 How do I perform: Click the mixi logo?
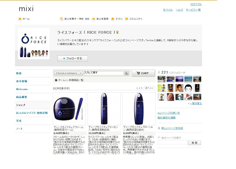click(x=26, y=8)
